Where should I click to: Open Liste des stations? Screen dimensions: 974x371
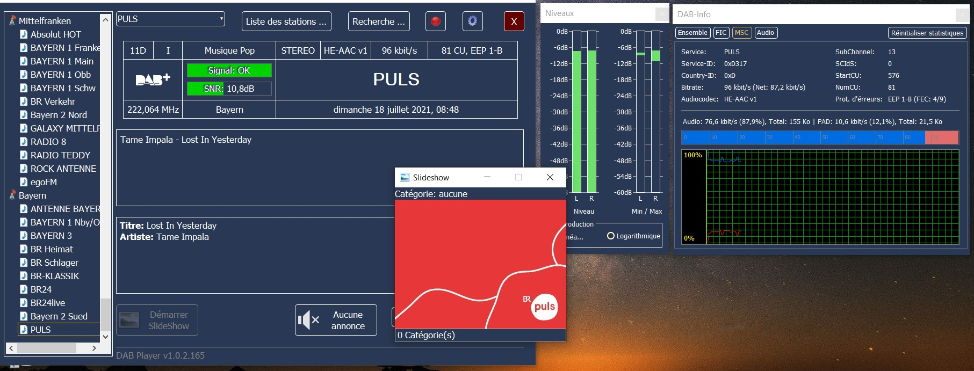coord(286,21)
